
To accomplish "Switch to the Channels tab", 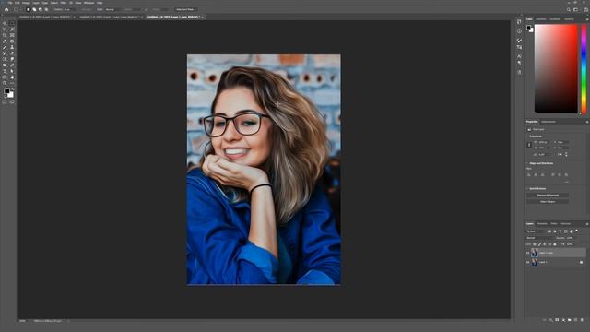I will (542, 223).
